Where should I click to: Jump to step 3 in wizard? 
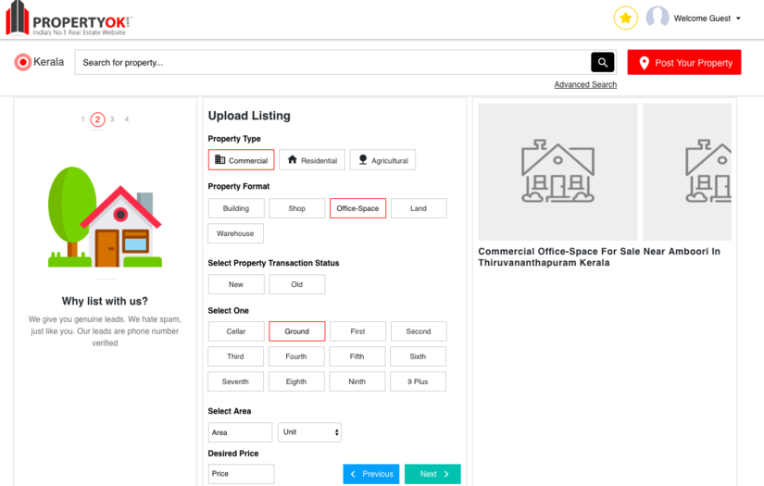[112, 119]
